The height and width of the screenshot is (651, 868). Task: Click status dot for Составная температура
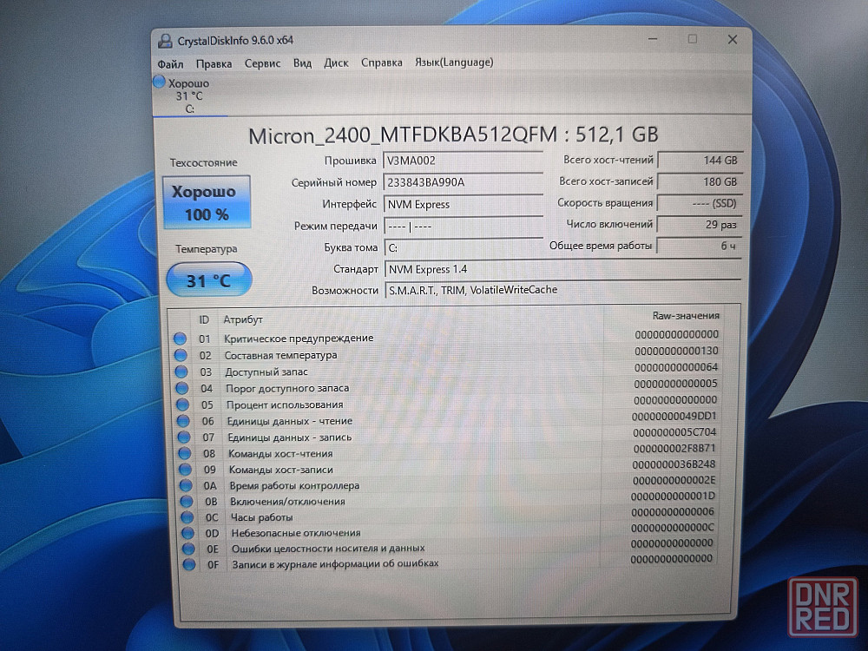(x=181, y=355)
